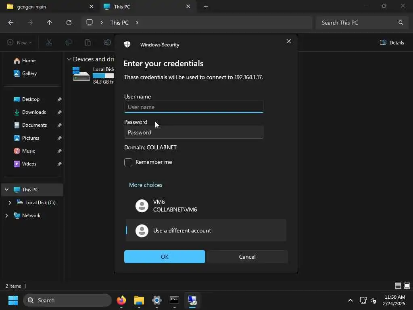The image size is (413, 310).
Task: Close the gengen-main tab
Action: tap(91, 6)
